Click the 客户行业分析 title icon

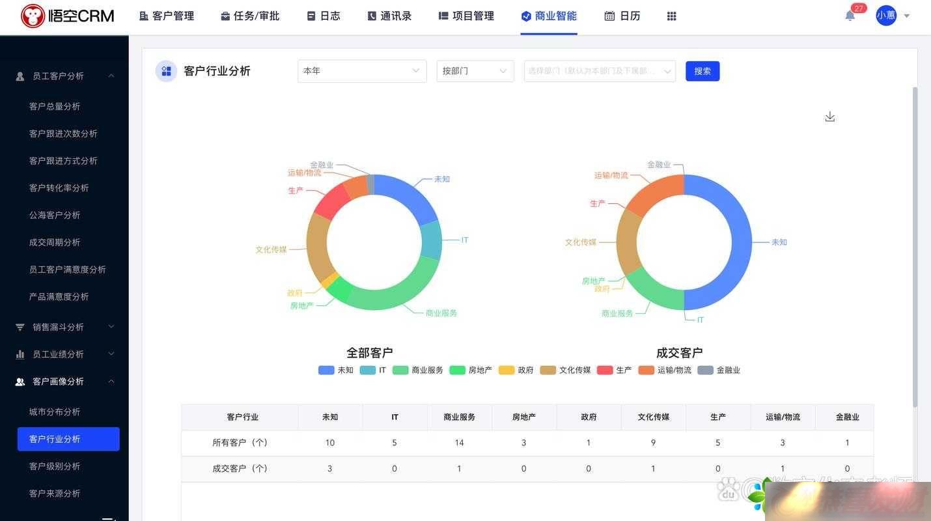166,71
